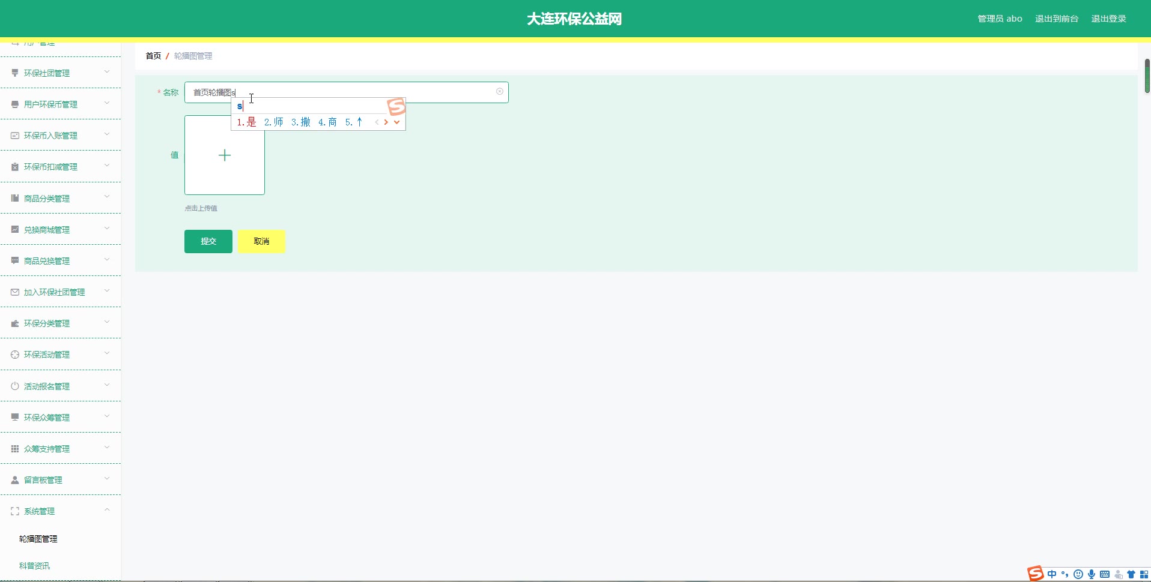Open the 科普资讯 submenu item

(34, 566)
